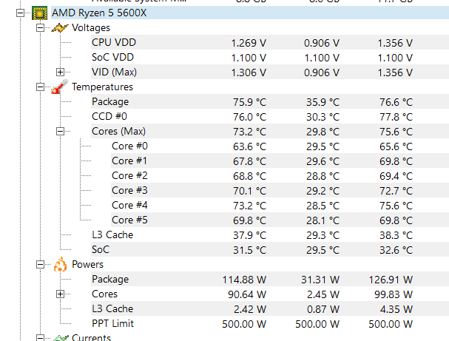Select the SoC VDD row
Viewport: 449px width, 341px height.
pos(270,57)
